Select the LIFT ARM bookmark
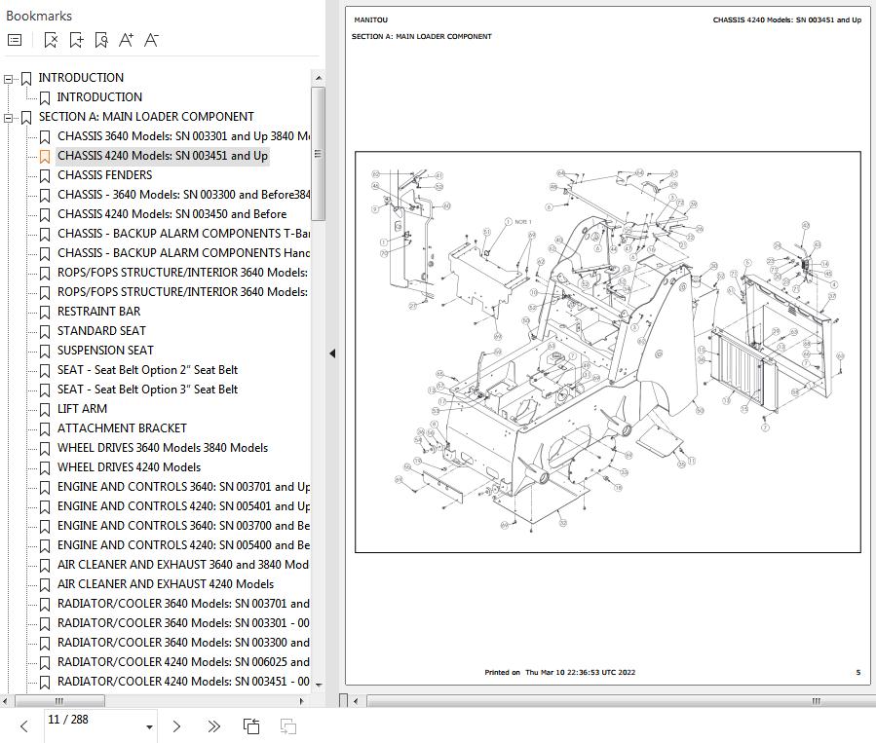Image resolution: width=876 pixels, height=743 pixels. click(82, 409)
